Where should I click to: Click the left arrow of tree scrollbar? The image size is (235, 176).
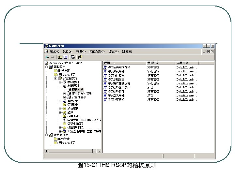(46, 151)
